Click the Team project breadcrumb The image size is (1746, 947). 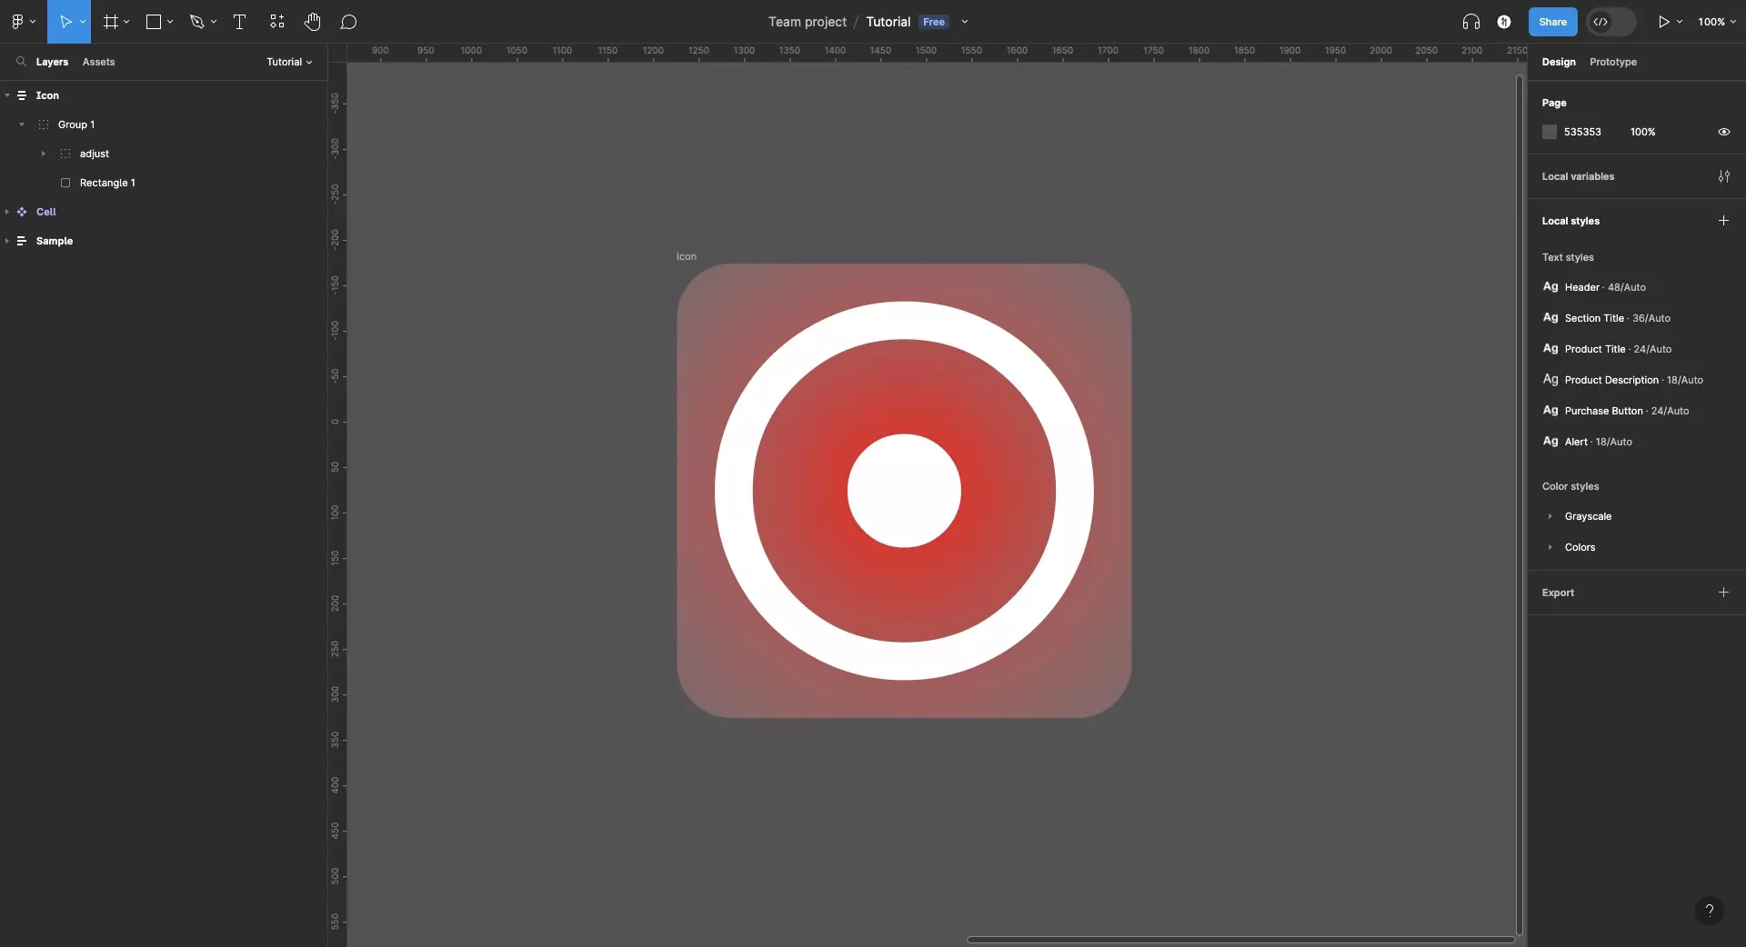point(807,22)
